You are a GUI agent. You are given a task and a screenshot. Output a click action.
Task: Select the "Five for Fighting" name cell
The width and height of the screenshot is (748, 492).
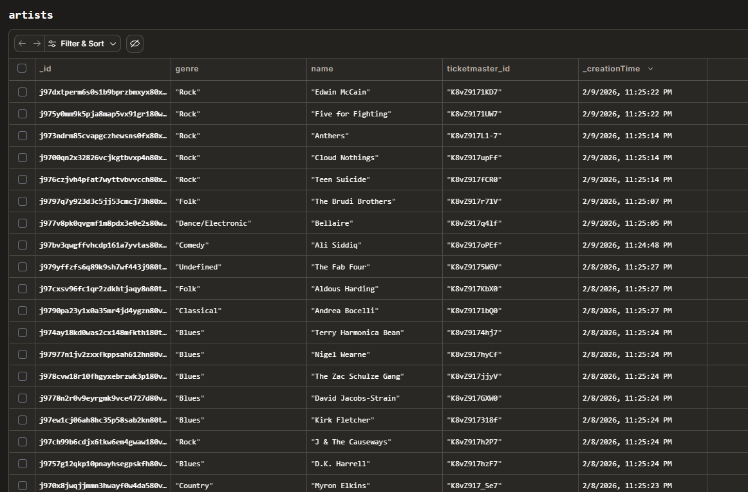pyautogui.click(x=375, y=114)
